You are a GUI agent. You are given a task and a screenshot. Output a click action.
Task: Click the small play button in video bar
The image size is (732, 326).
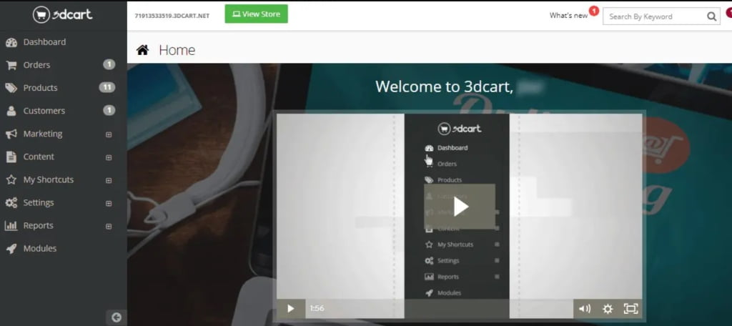point(291,308)
